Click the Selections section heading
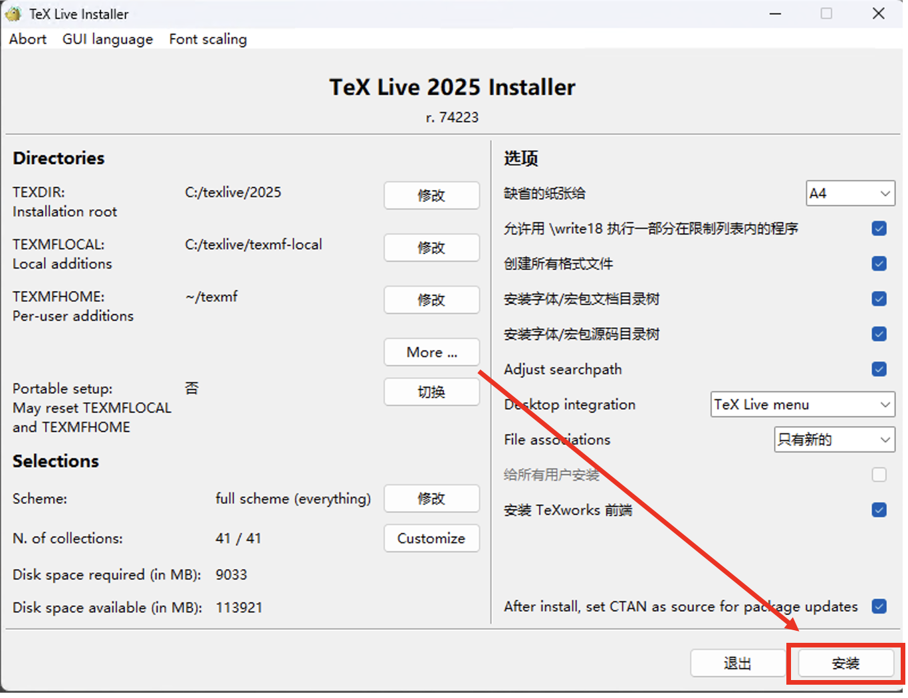Image resolution: width=908 pixels, height=698 pixels. [x=56, y=461]
